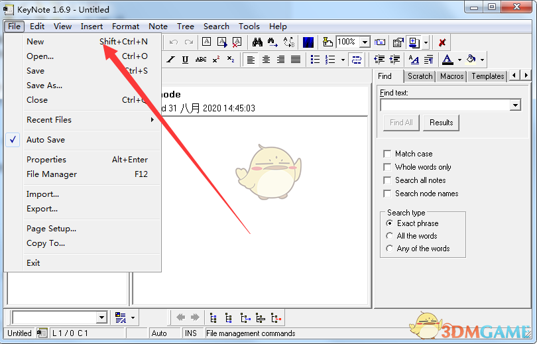Open the 100% zoom dropdown

365,42
